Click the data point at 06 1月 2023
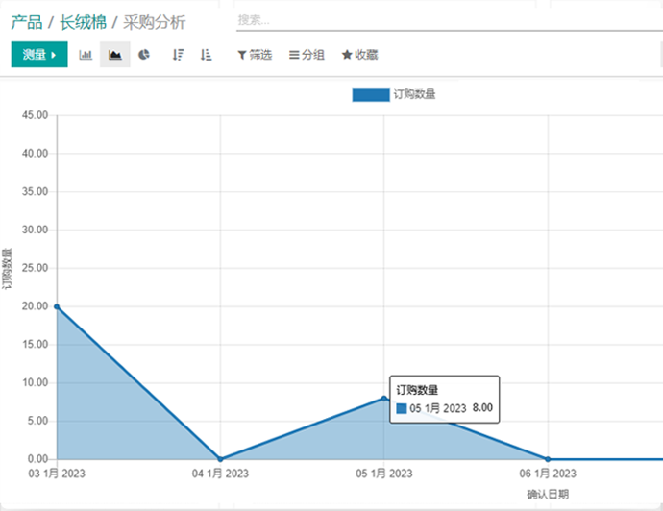Screen dimensions: 663x511 click(x=548, y=459)
